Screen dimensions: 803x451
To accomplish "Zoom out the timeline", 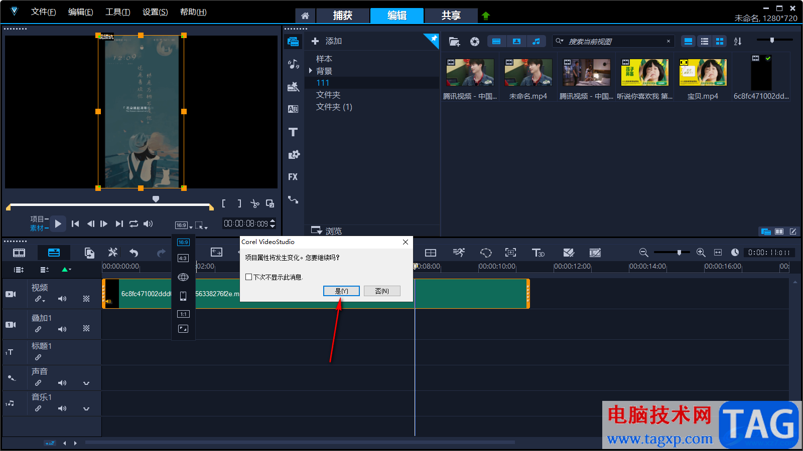I will [643, 253].
